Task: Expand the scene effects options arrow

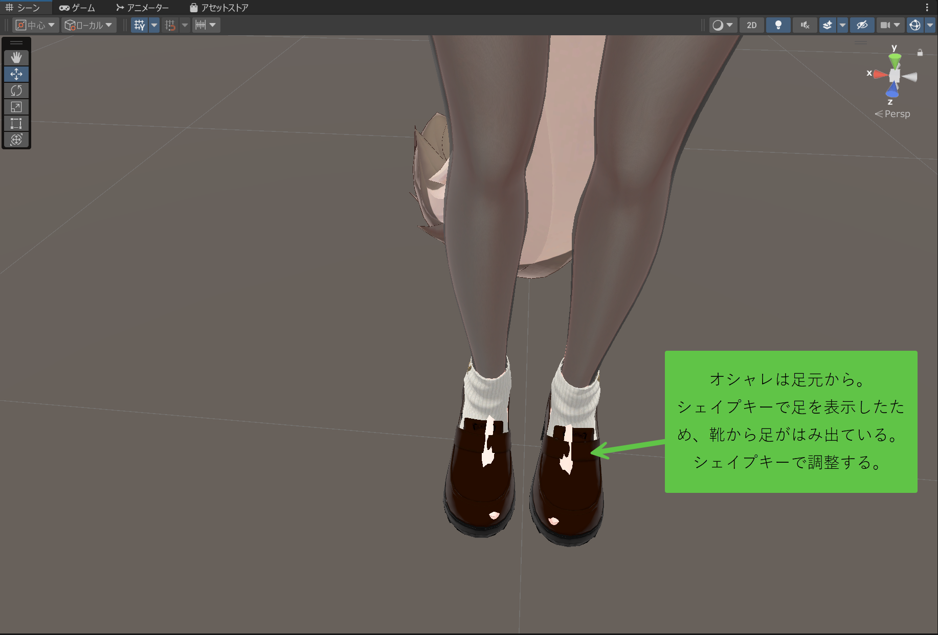Action: point(842,25)
